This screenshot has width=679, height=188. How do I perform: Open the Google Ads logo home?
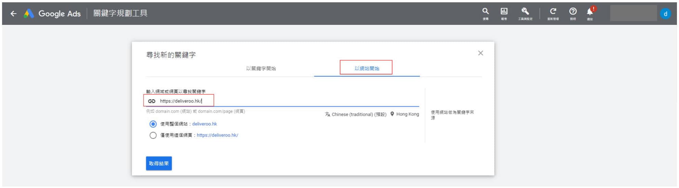52,14
